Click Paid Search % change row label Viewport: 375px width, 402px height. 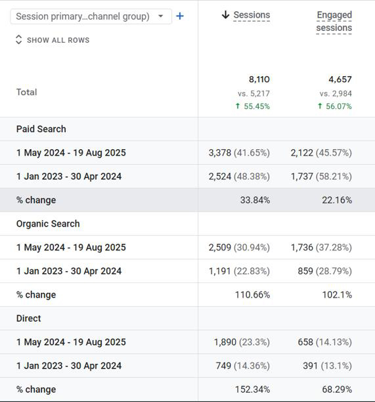[36, 200]
